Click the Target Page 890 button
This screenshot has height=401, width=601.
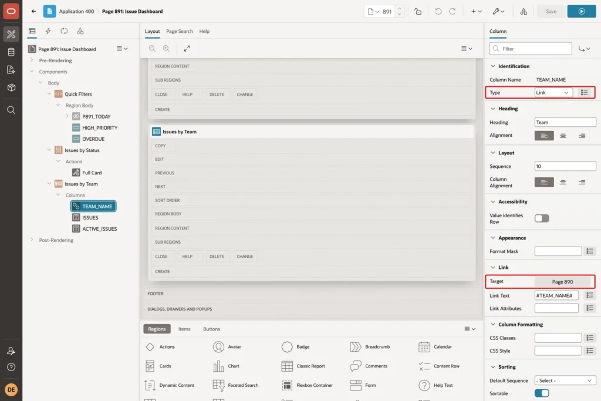click(x=563, y=282)
